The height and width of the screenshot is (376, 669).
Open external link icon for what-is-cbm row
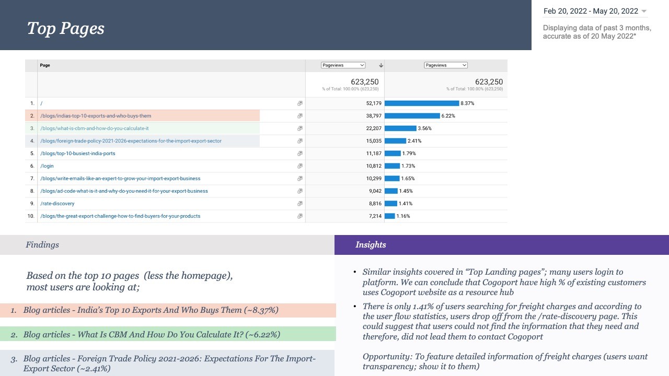click(x=300, y=128)
